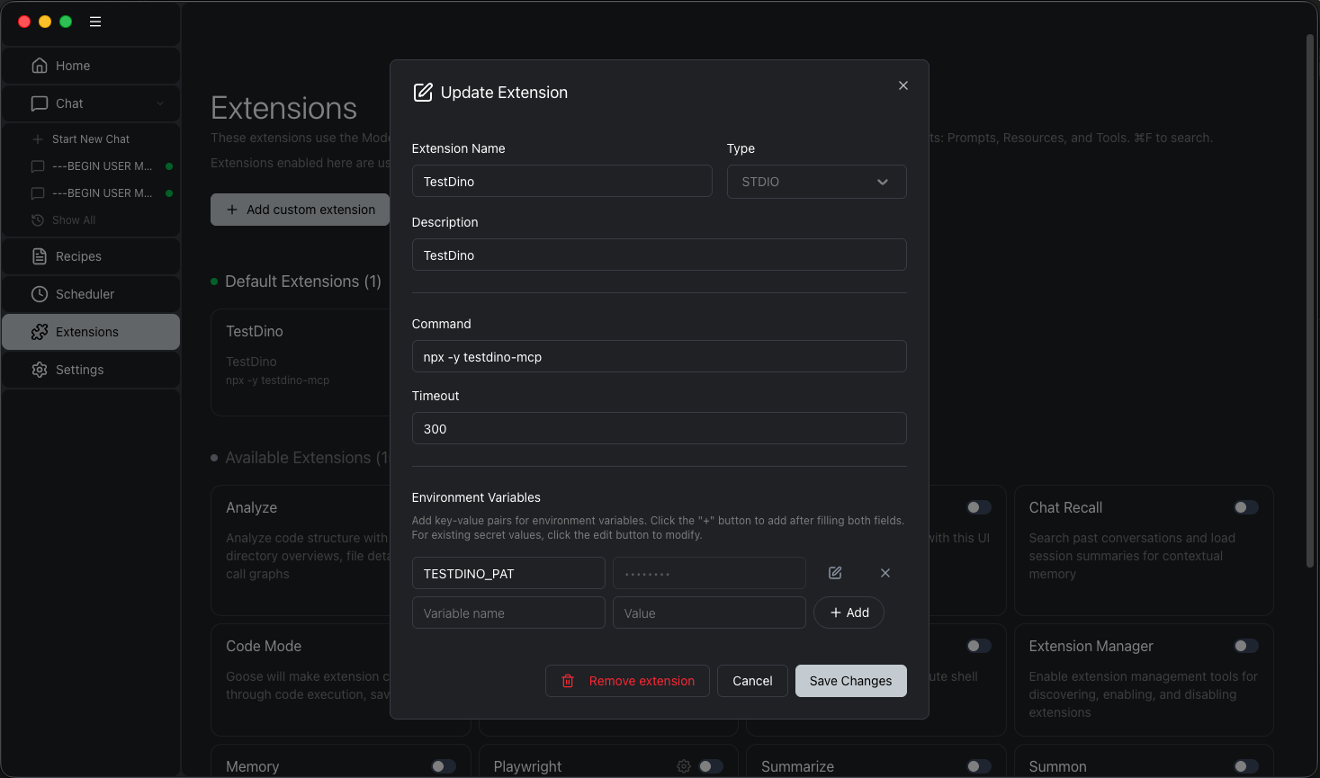Screen dimensions: 1320x778
Task: Click the red Remove extension button
Action: [x=627, y=681]
